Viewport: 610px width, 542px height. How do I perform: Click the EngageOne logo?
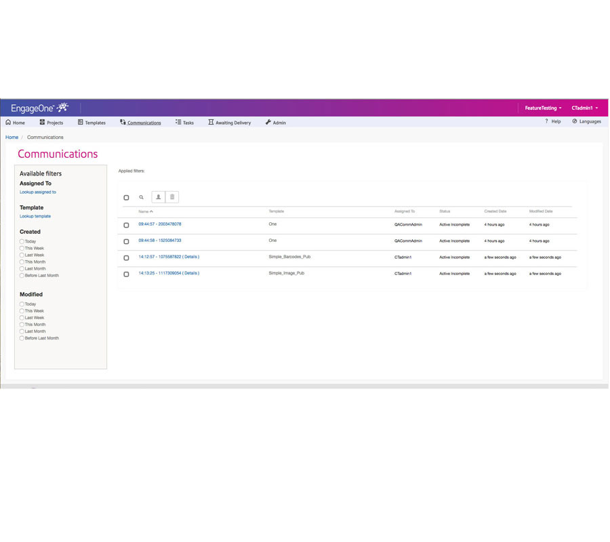39,108
